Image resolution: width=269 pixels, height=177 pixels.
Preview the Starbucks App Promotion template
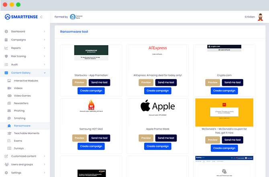pyautogui.click(x=79, y=82)
